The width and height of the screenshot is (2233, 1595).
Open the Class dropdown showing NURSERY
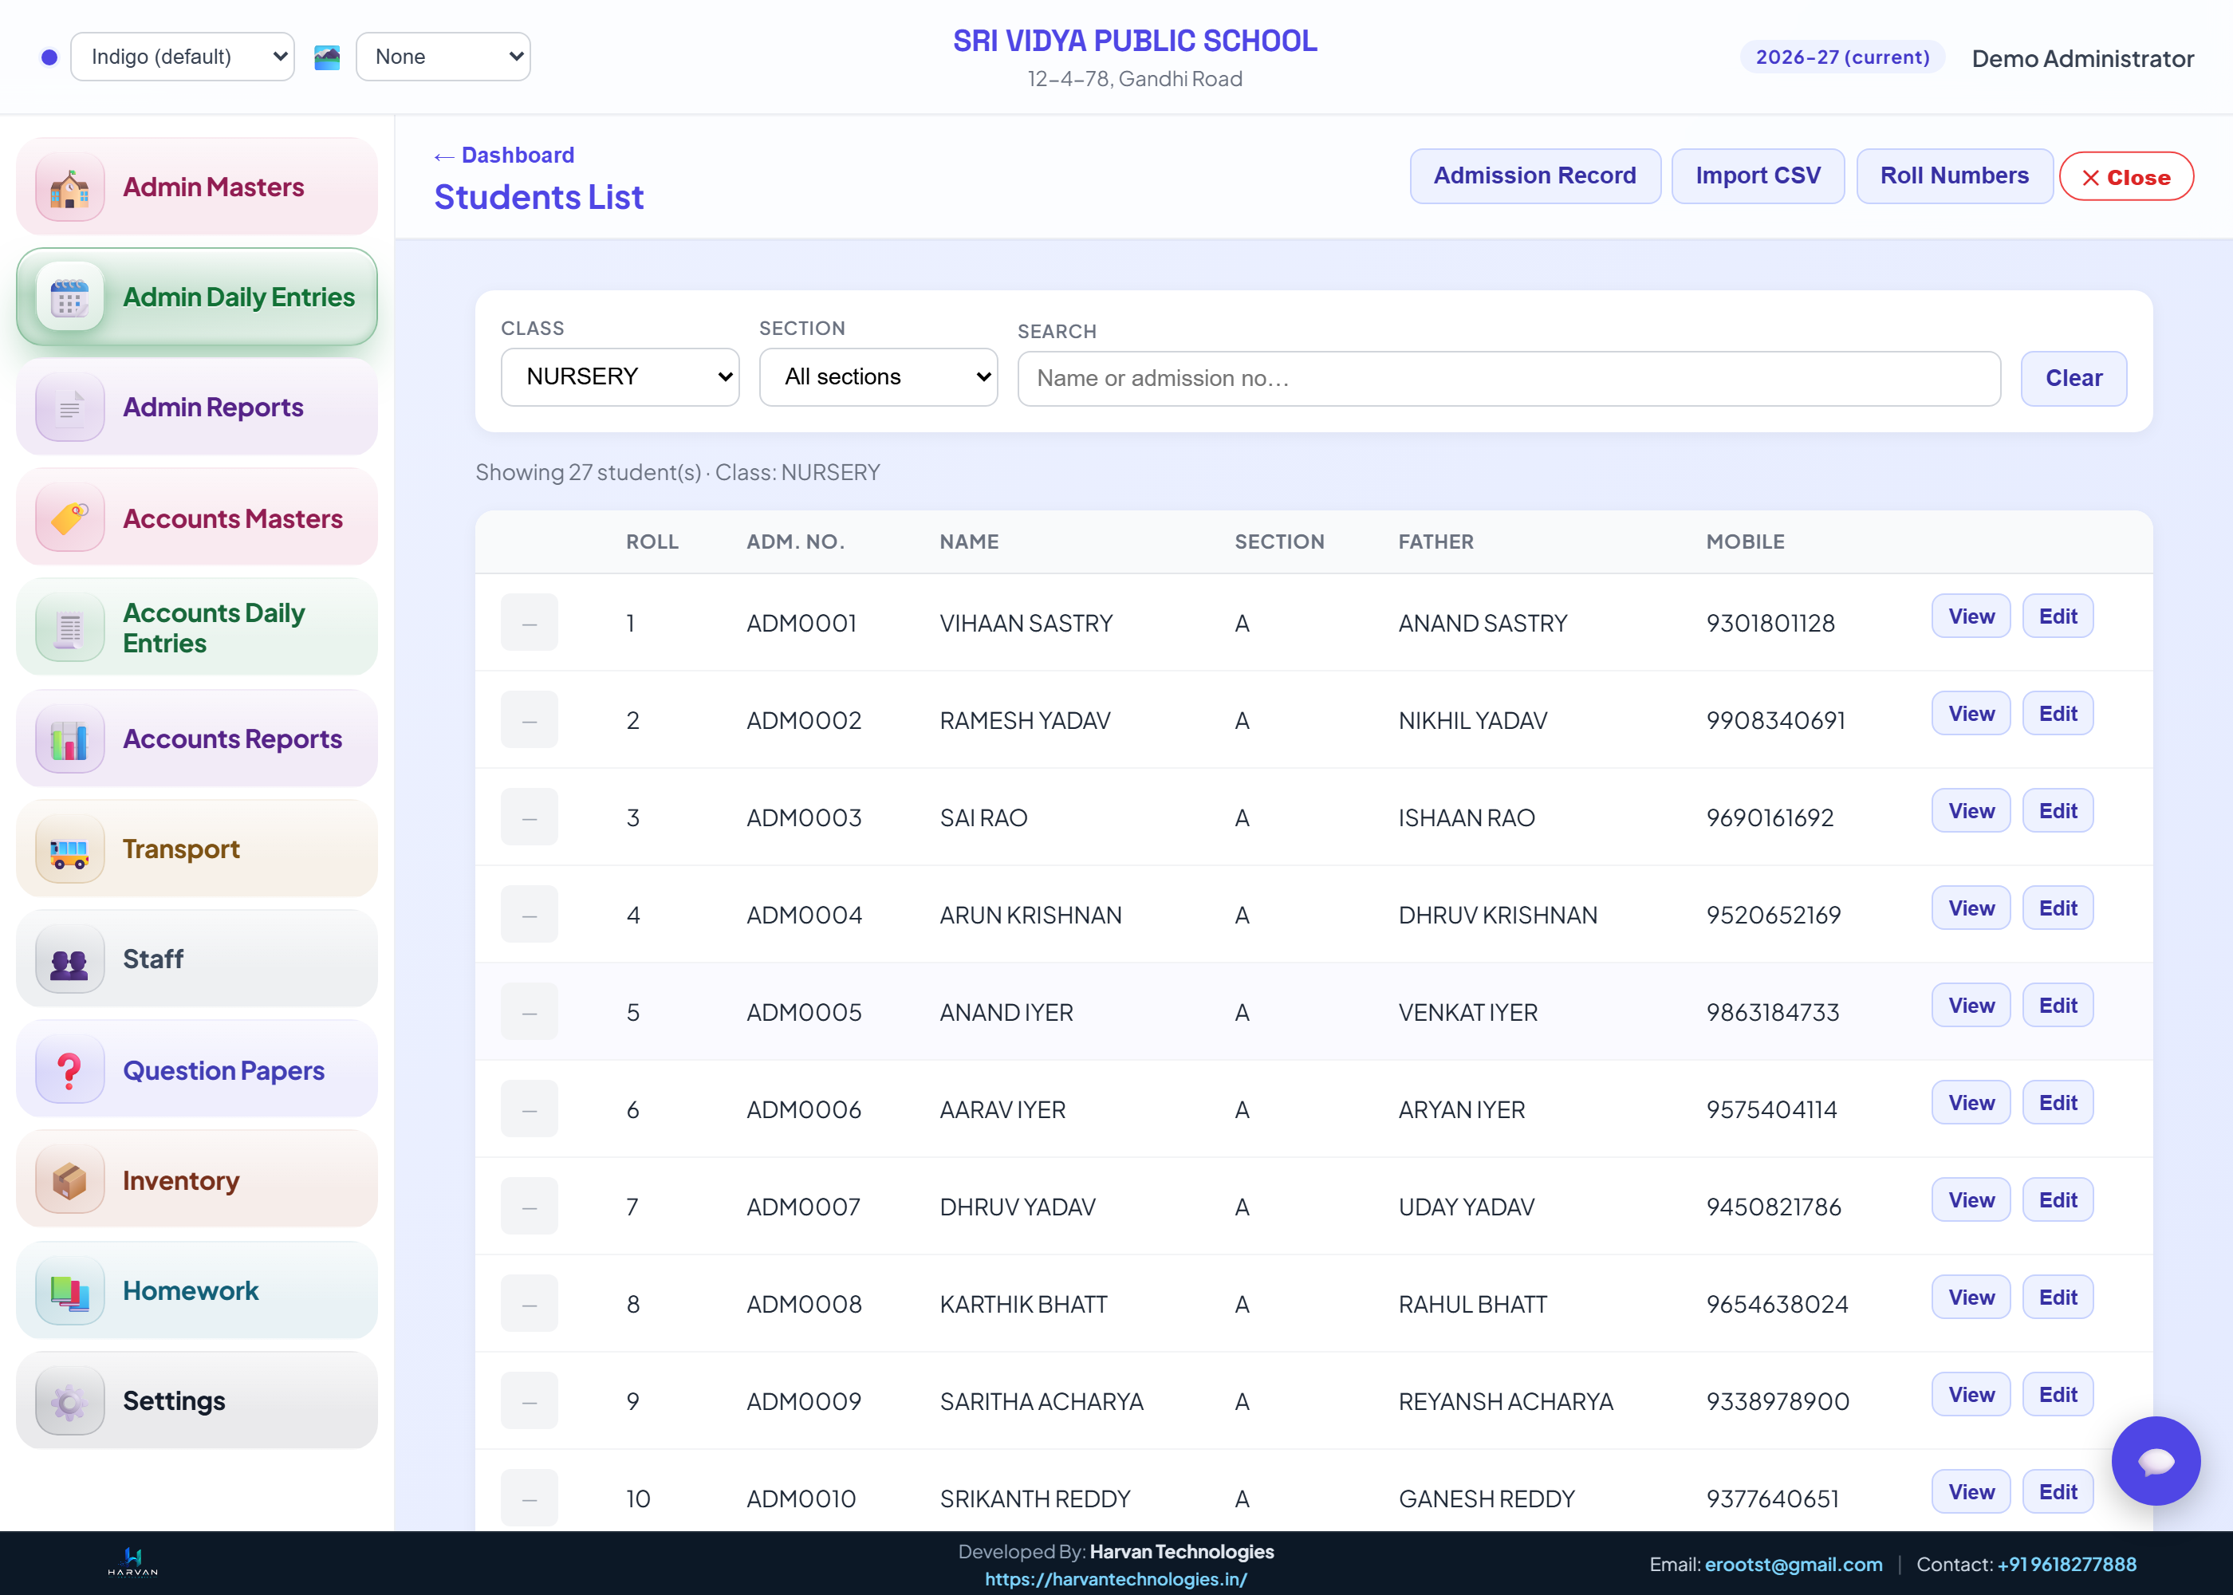620,377
